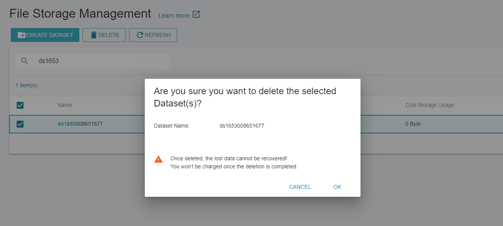Click the circular arrow Refresh icon

click(140, 35)
